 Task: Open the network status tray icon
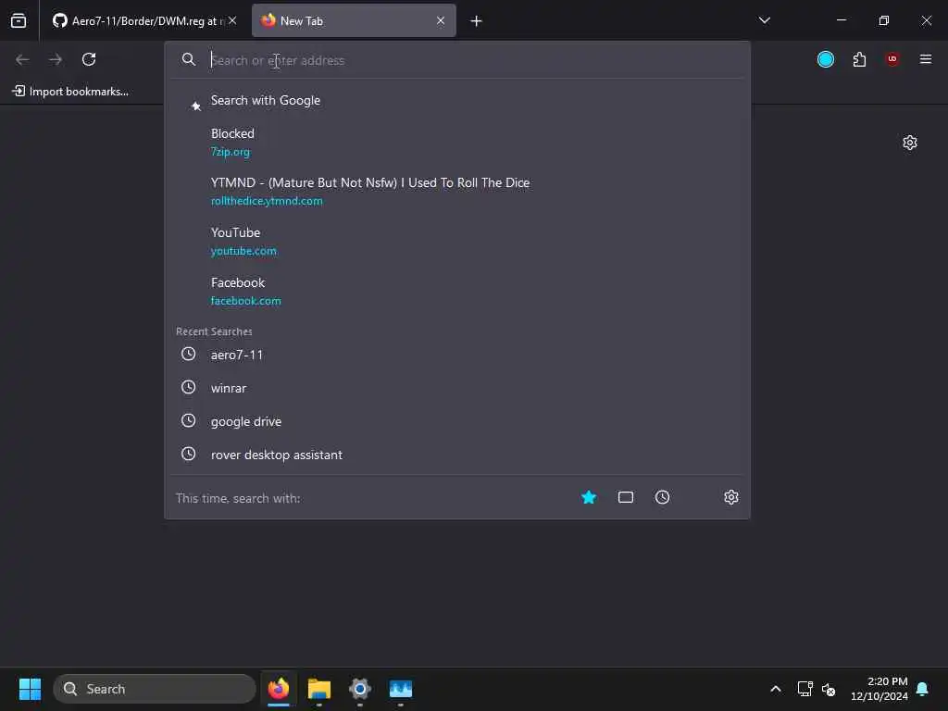pos(805,689)
